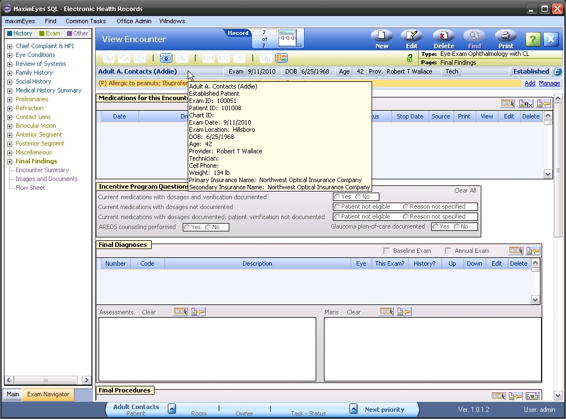Open help with the green question mark
The width and height of the screenshot is (566, 419).
point(533,39)
